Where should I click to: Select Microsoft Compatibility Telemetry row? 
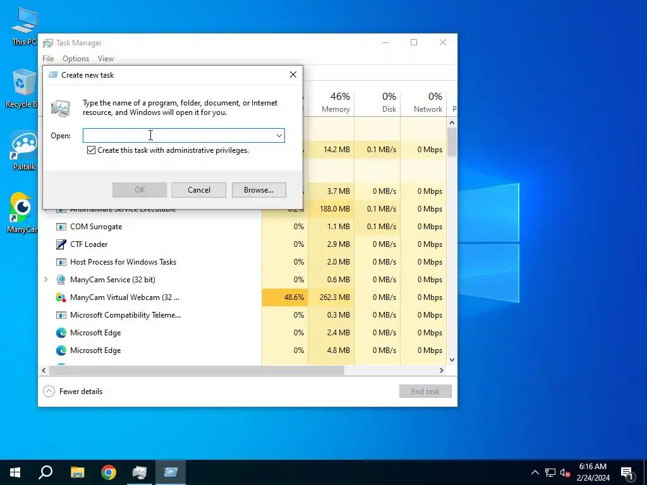[x=243, y=316]
